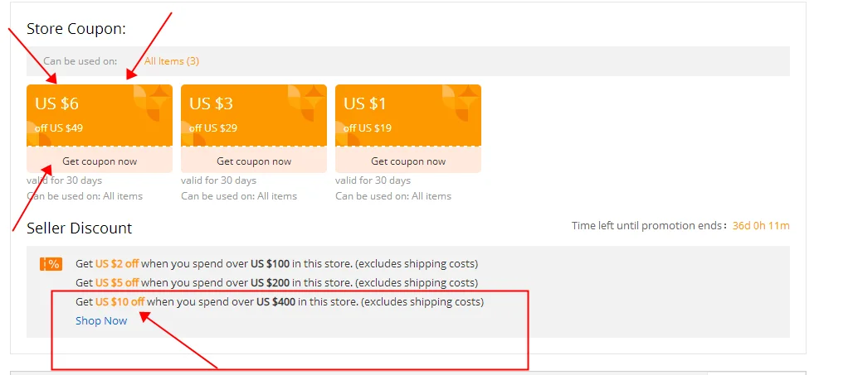Get the US $1 off US $19 coupon now
The width and height of the screenshot is (858, 375).
tap(408, 161)
